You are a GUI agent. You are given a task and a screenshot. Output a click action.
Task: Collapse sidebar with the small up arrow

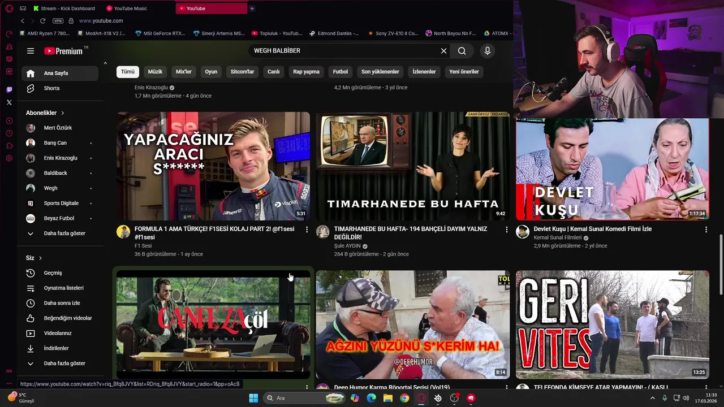tap(105, 63)
